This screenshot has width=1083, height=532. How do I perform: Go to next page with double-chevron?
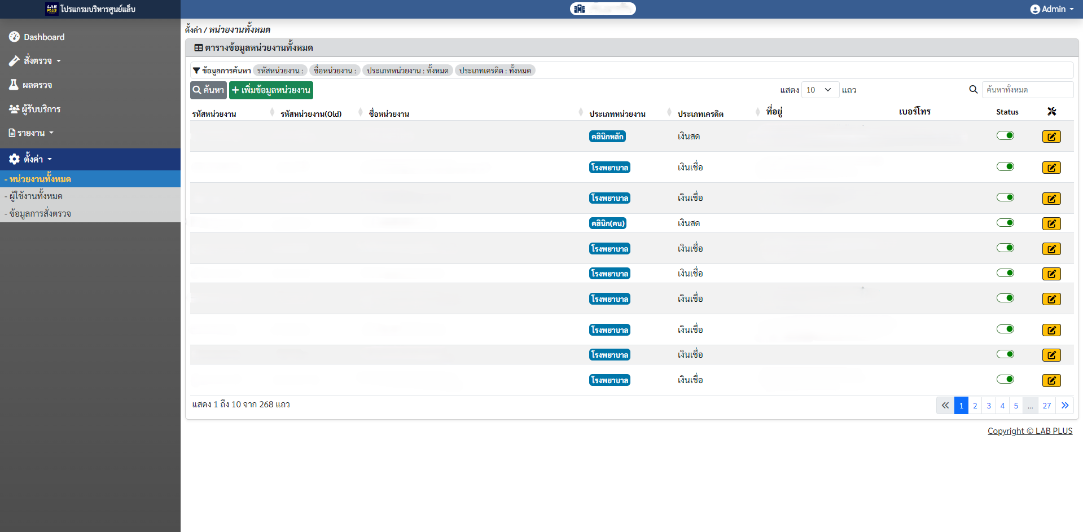pos(1064,406)
